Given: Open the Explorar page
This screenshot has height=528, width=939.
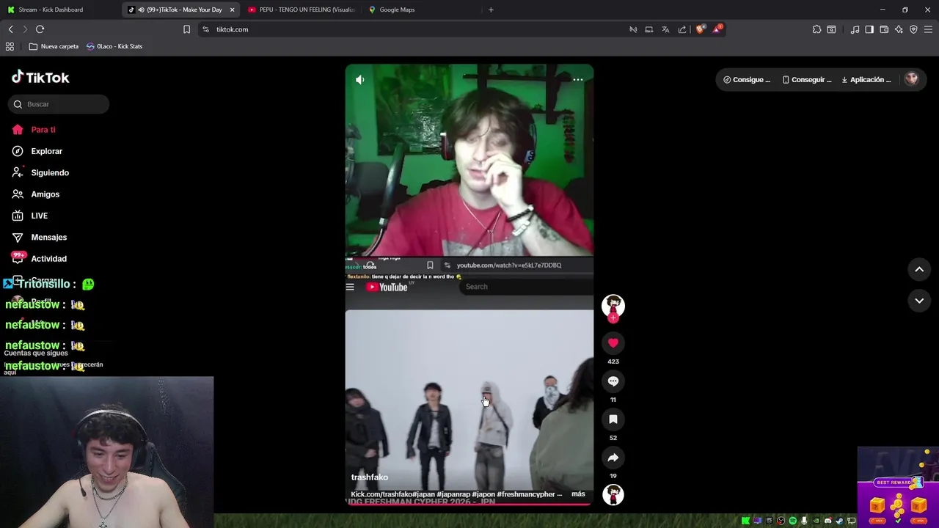Looking at the screenshot, I should click(37, 151).
